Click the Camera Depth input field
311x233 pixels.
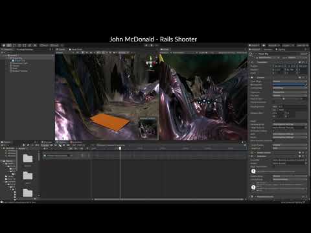pos(290,121)
